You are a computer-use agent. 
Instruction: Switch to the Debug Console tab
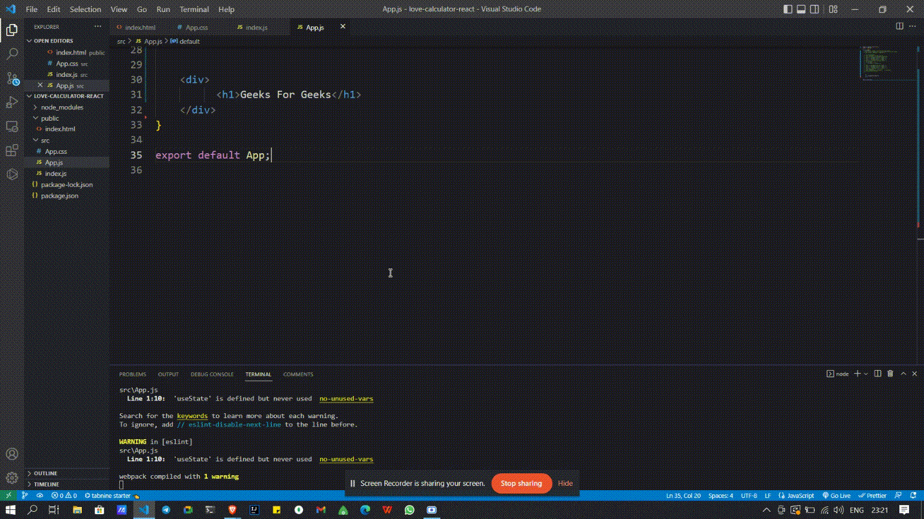[212, 374]
